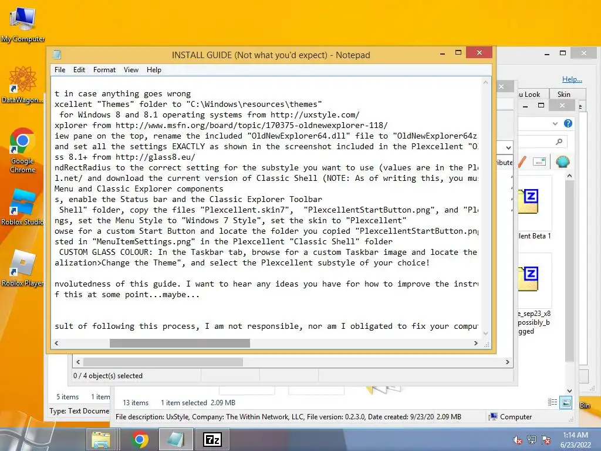Click Notepad's horizontal scroll right arrow
This screenshot has height=451, width=601.
coord(475,343)
